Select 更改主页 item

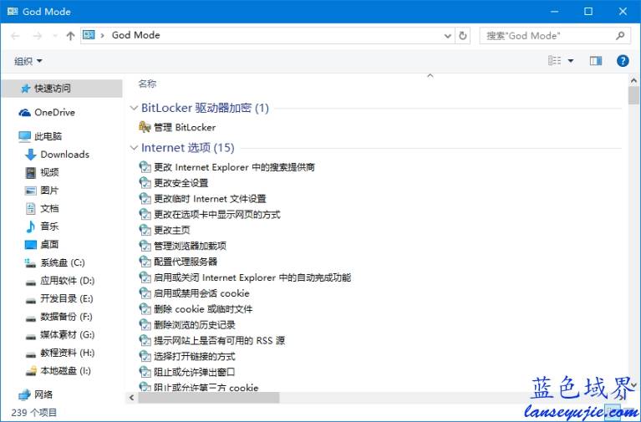[x=171, y=230]
